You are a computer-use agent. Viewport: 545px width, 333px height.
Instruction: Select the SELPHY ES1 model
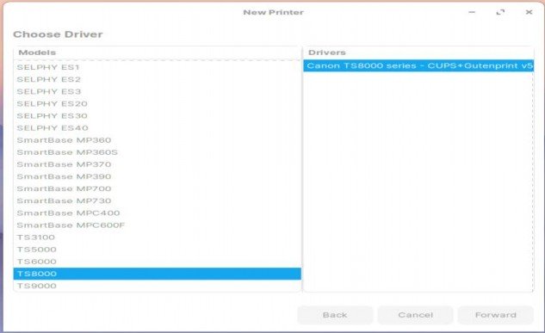pos(157,67)
